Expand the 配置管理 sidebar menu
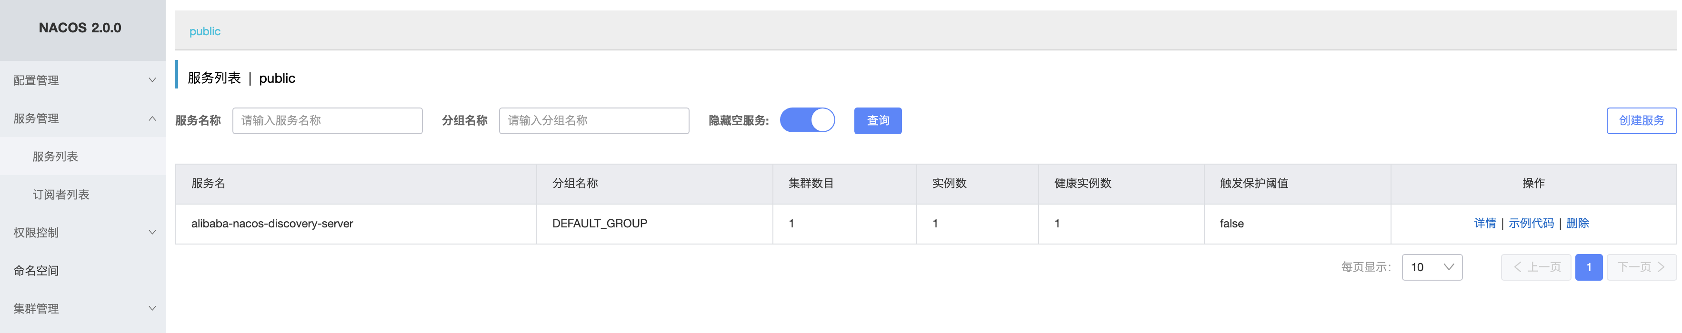 click(83, 80)
